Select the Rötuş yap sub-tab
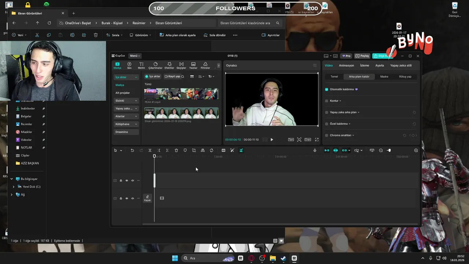Image resolution: width=469 pixels, height=264 pixels. click(405, 77)
